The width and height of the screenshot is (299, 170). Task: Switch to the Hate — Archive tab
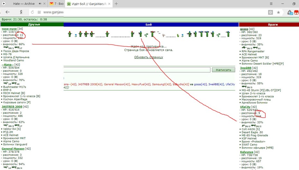click(24, 4)
